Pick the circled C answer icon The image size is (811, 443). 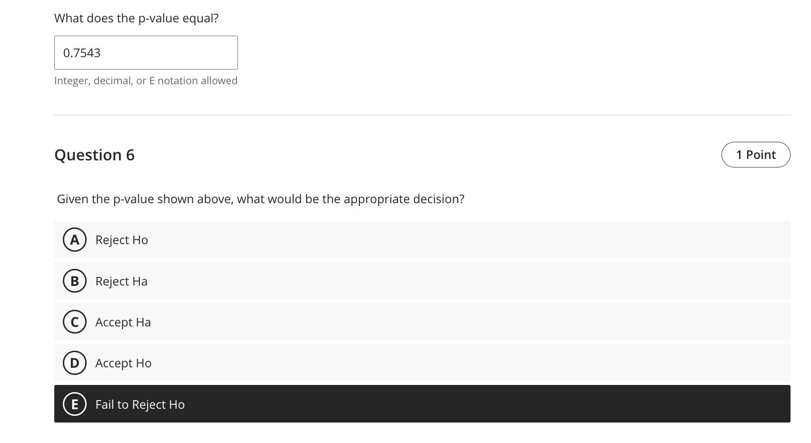75,322
